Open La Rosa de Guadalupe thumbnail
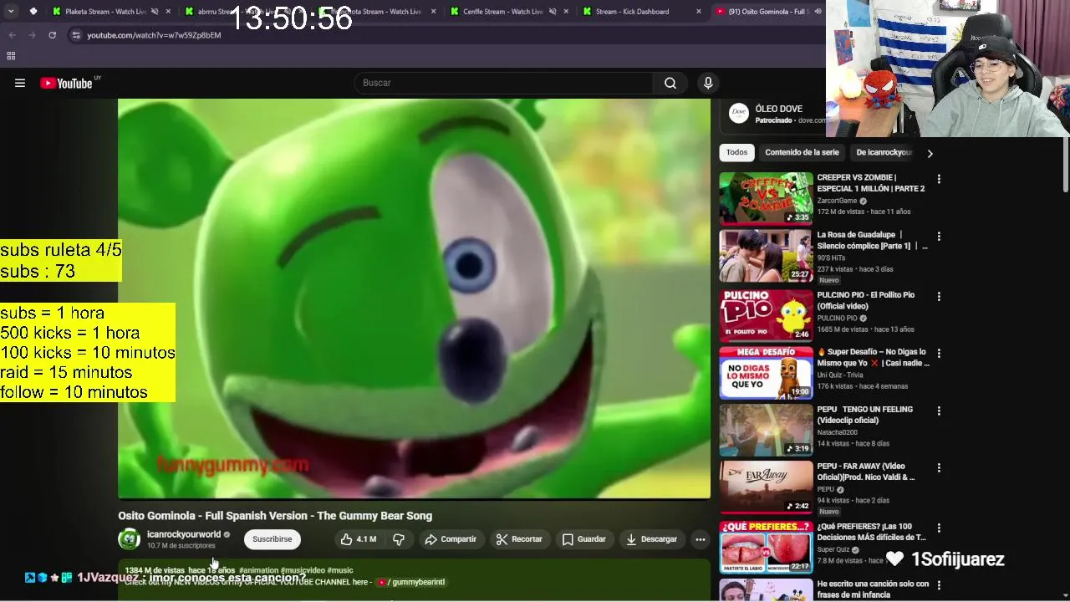Screen dimensions: 1070x602 (766, 255)
